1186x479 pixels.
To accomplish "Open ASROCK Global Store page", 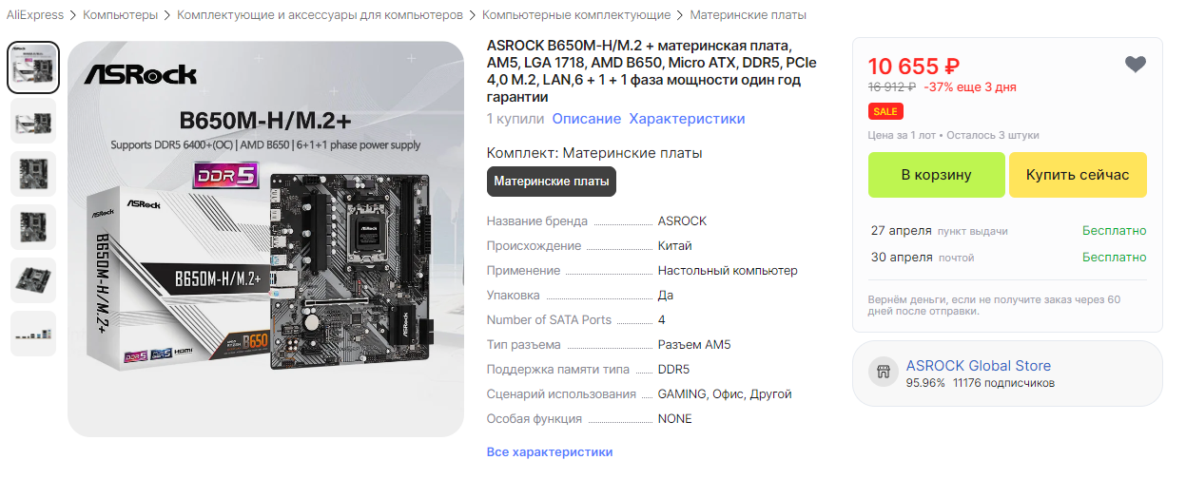I will 979,366.
